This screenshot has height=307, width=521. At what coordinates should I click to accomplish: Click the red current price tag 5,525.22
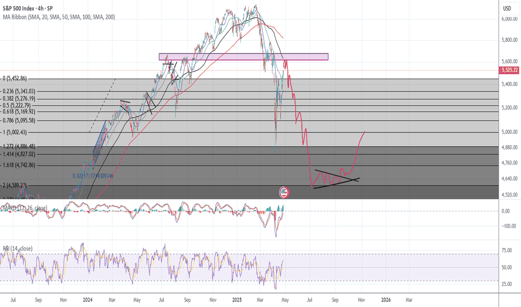coord(510,70)
